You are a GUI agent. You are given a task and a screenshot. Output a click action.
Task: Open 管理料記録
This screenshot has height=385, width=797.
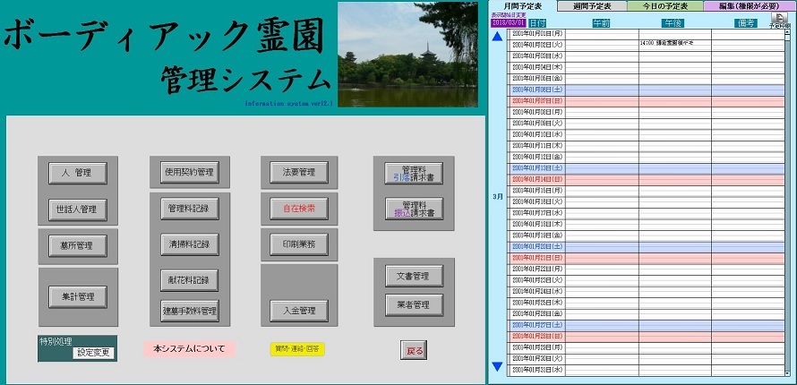click(x=190, y=209)
